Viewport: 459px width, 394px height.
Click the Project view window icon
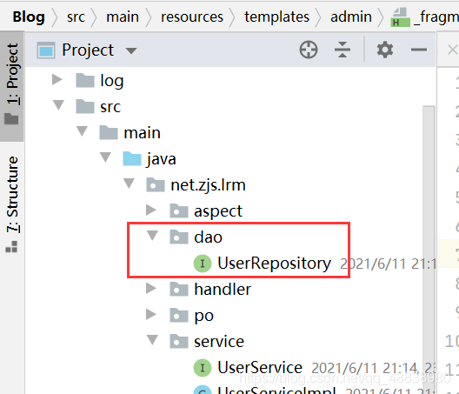(x=46, y=50)
